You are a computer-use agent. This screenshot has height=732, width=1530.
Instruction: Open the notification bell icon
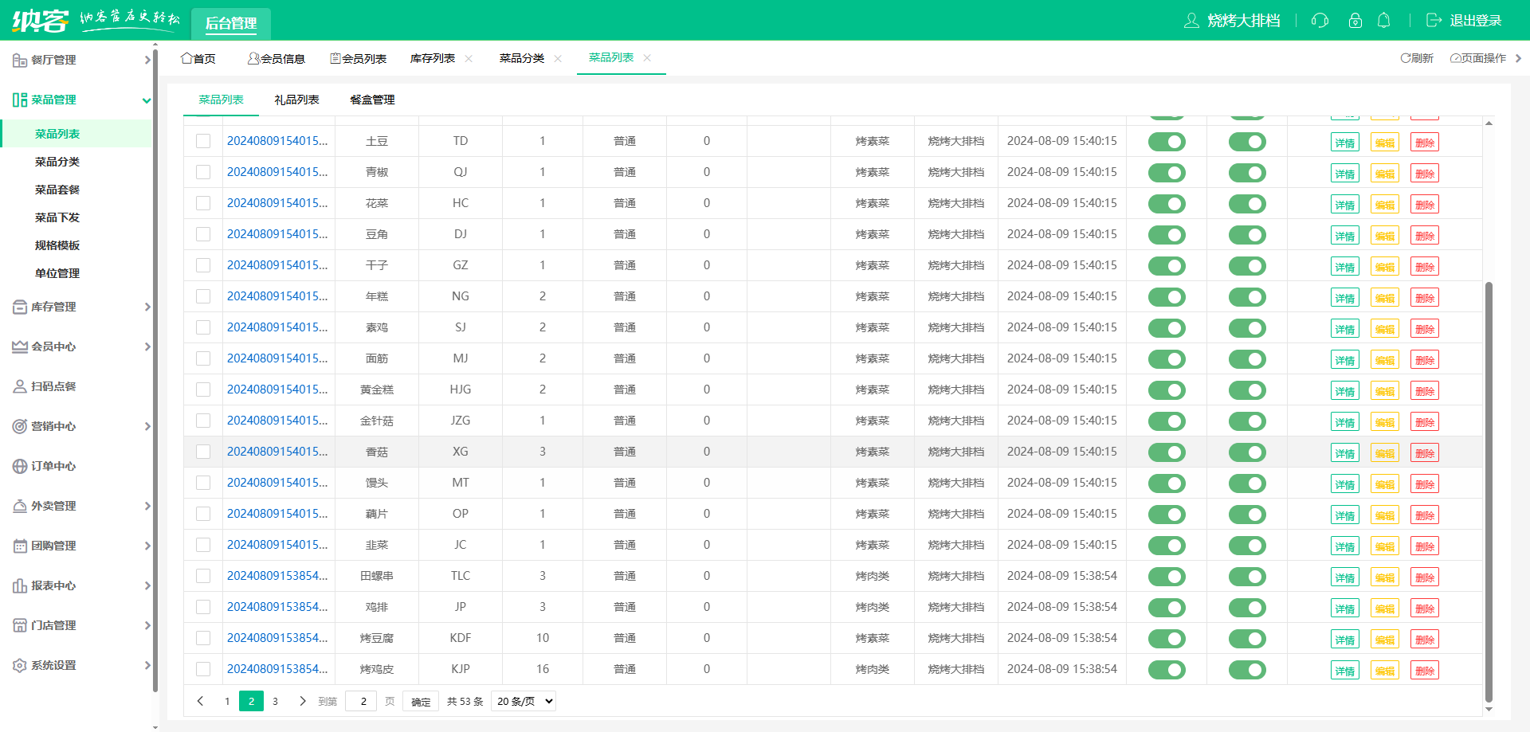tap(1383, 21)
